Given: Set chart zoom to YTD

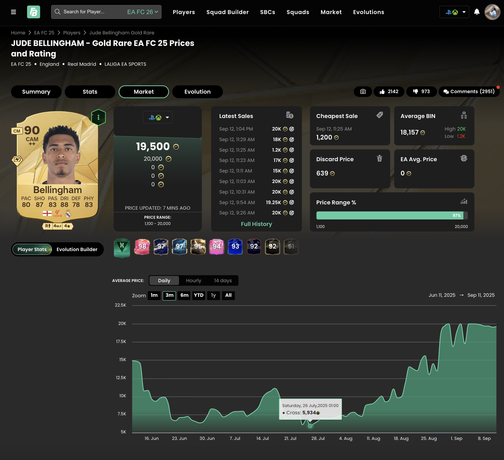Looking at the screenshot, I should point(199,295).
